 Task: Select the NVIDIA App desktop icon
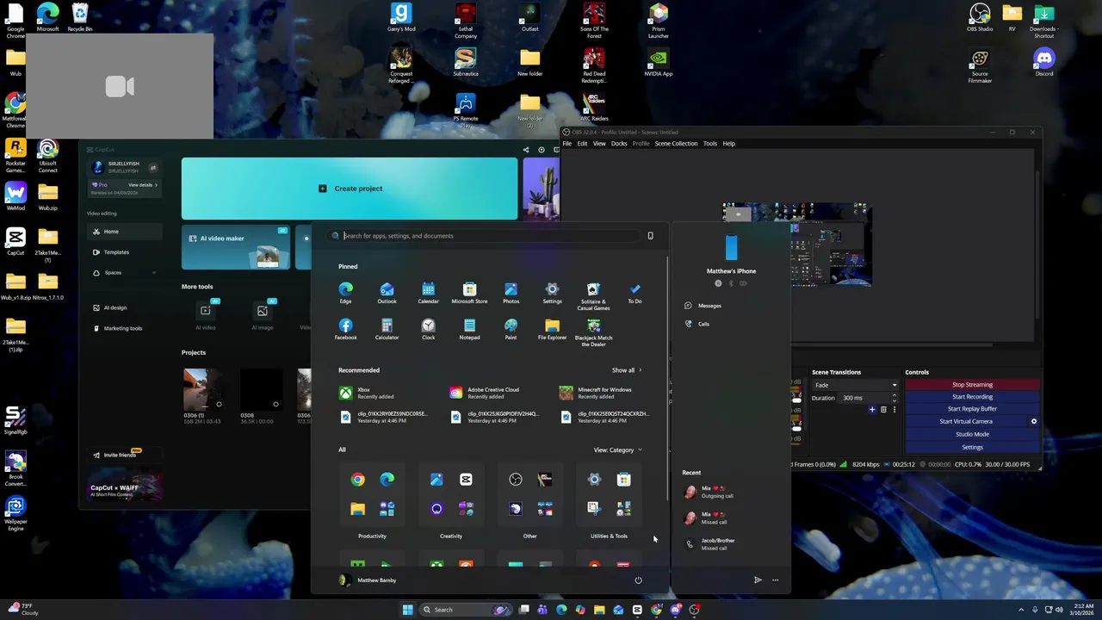[659, 62]
